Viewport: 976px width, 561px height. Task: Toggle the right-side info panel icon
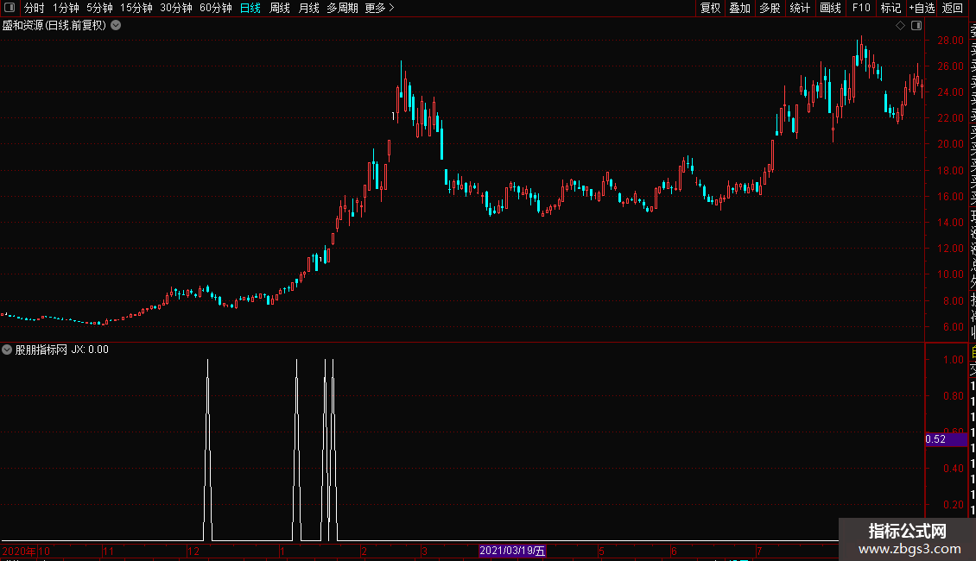pos(916,26)
